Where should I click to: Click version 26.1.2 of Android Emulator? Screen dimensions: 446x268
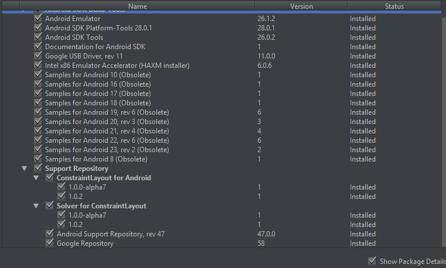click(266, 19)
